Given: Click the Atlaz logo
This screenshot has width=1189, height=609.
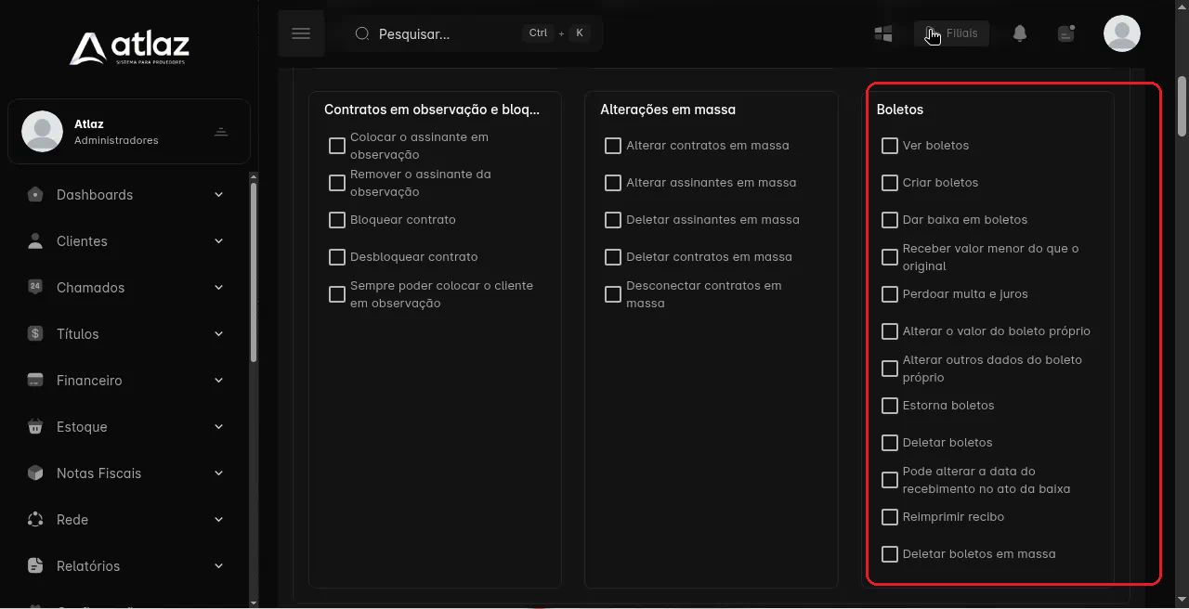Looking at the screenshot, I should (x=129, y=47).
